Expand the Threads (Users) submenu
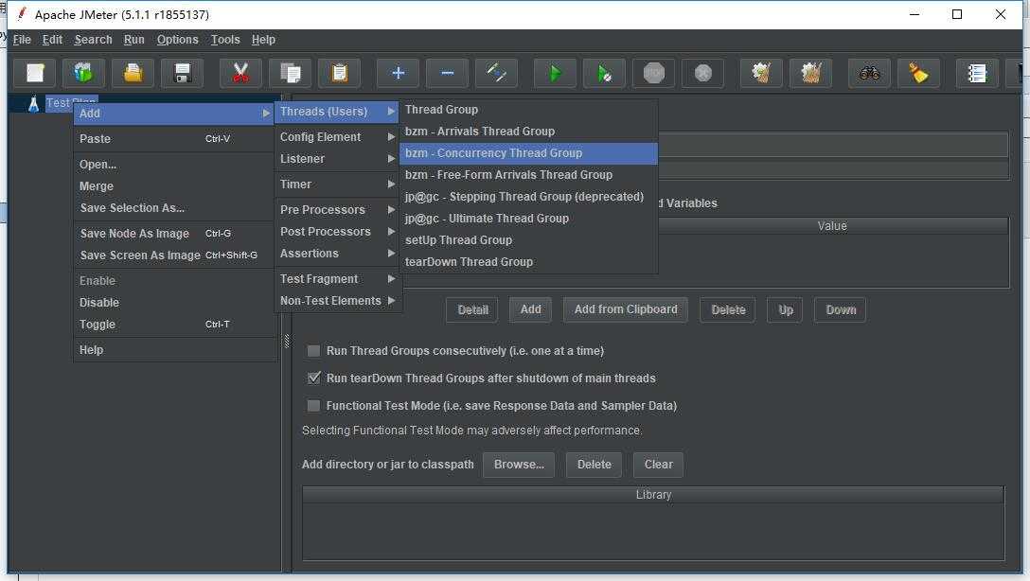Image resolution: width=1030 pixels, height=581 pixels. coord(337,112)
